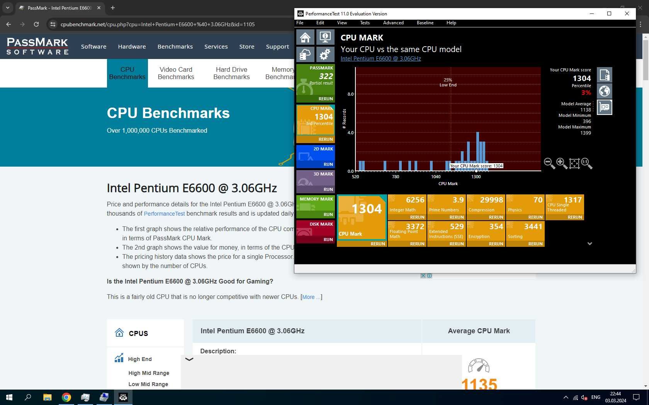
Task: Reload the cpubenchmark page
Action: pos(36,24)
